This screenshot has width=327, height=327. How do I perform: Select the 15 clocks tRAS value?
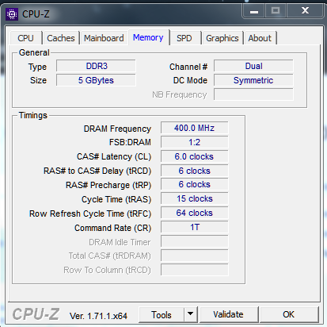(195, 198)
